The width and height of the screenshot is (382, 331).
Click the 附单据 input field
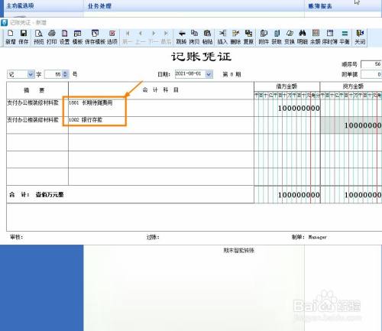(371, 74)
